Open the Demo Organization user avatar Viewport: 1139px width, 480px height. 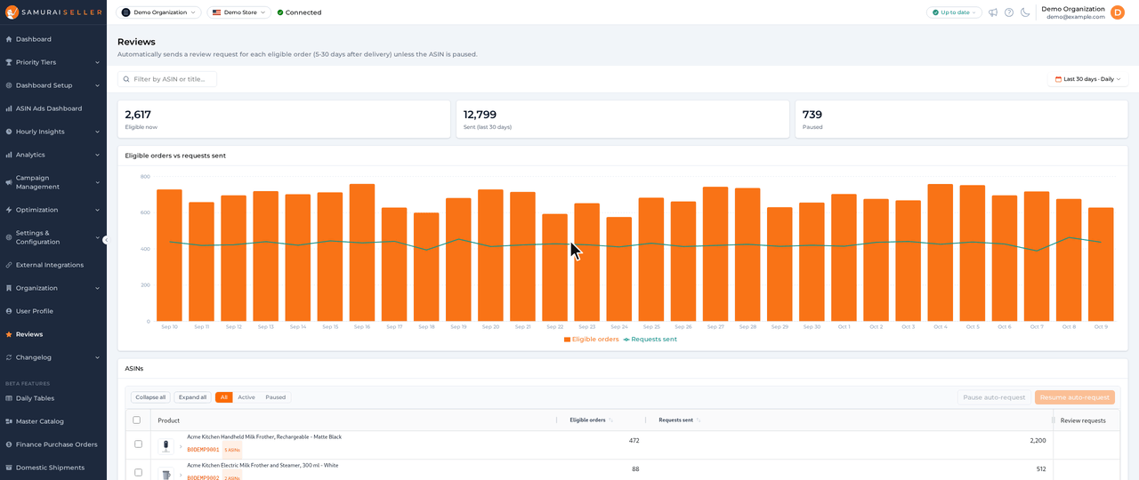[x=1118, y=12]
